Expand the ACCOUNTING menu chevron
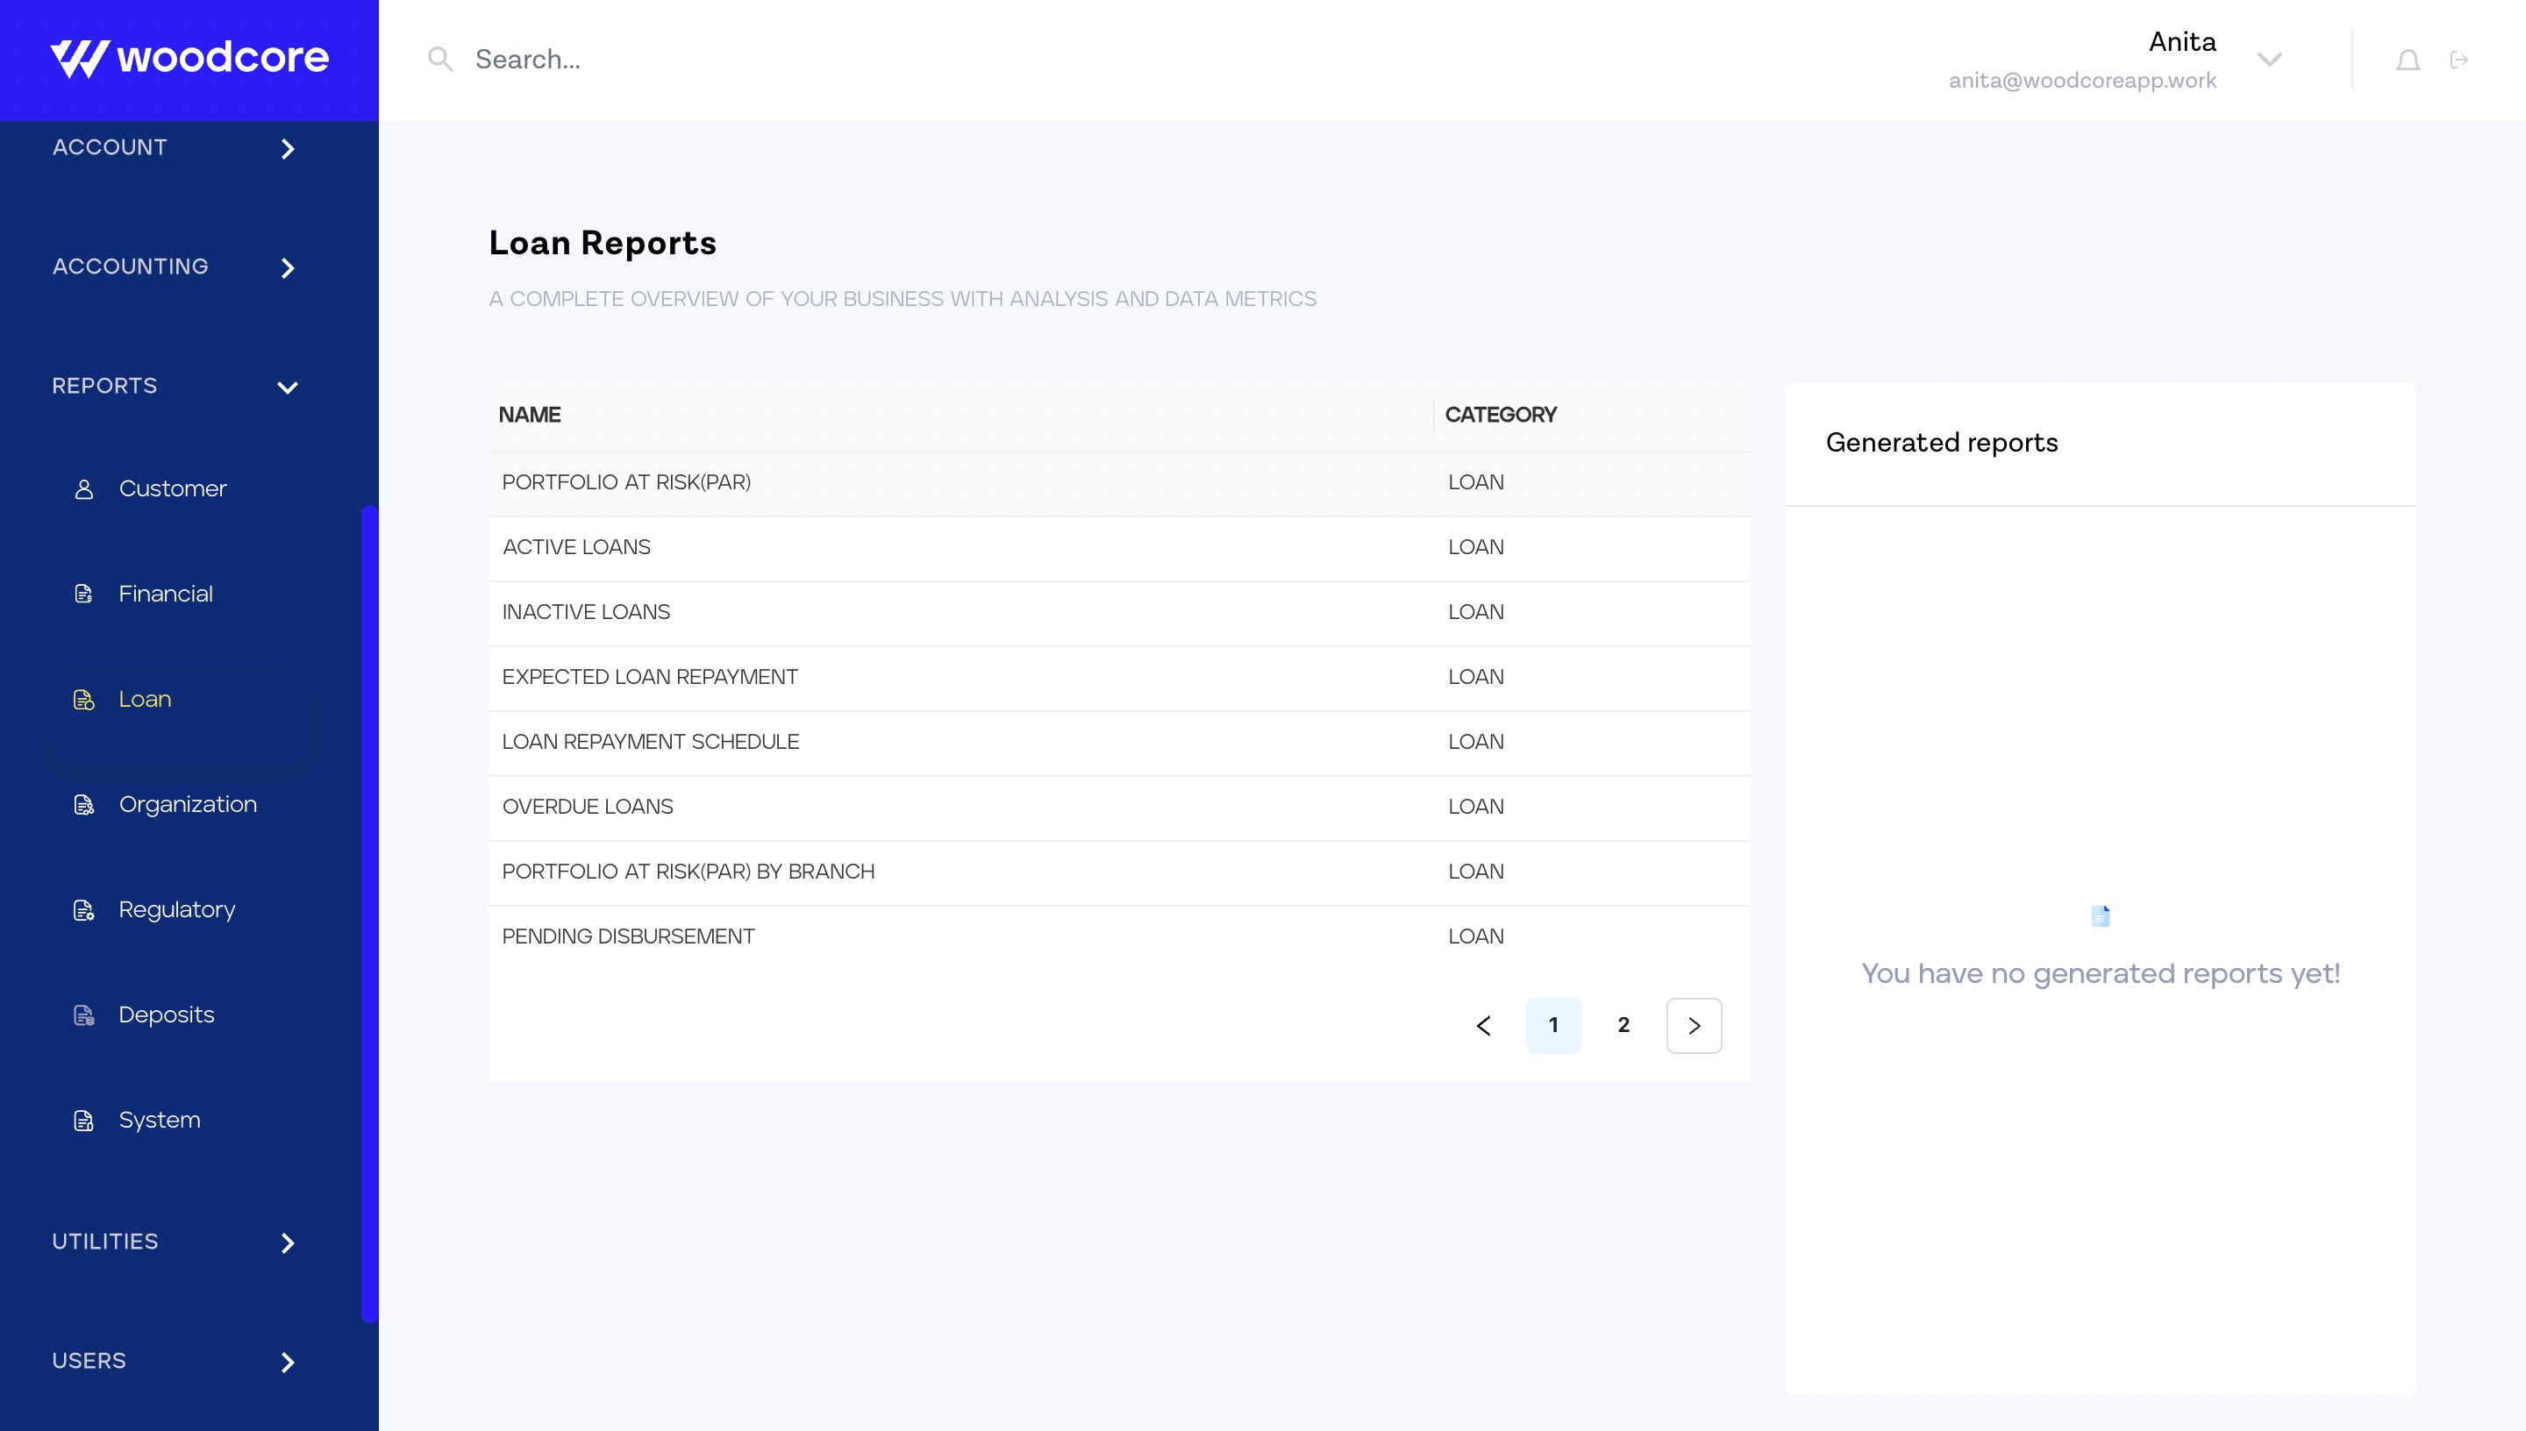2526x1431 pixels. click(x=286, y=267)
